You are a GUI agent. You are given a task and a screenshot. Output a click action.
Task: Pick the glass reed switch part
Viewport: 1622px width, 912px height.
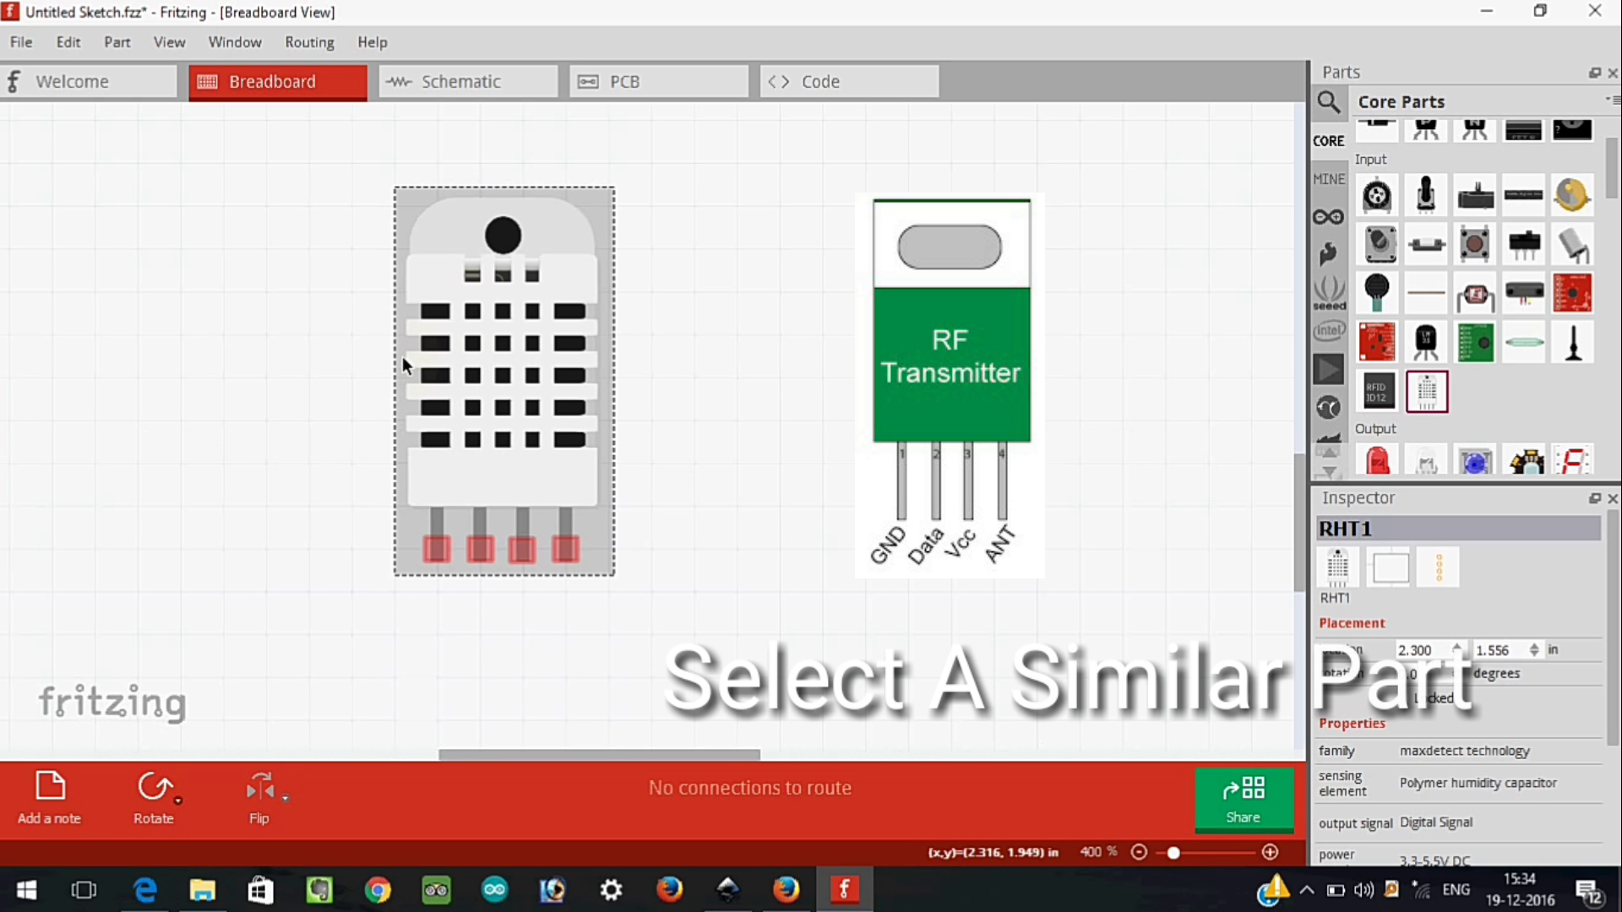1524,343
